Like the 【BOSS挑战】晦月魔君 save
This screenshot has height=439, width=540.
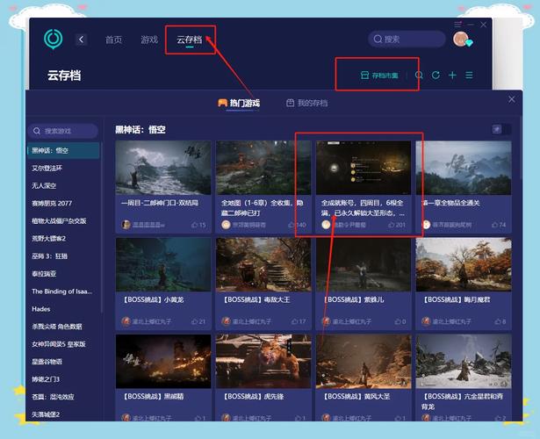click(498, 321)
